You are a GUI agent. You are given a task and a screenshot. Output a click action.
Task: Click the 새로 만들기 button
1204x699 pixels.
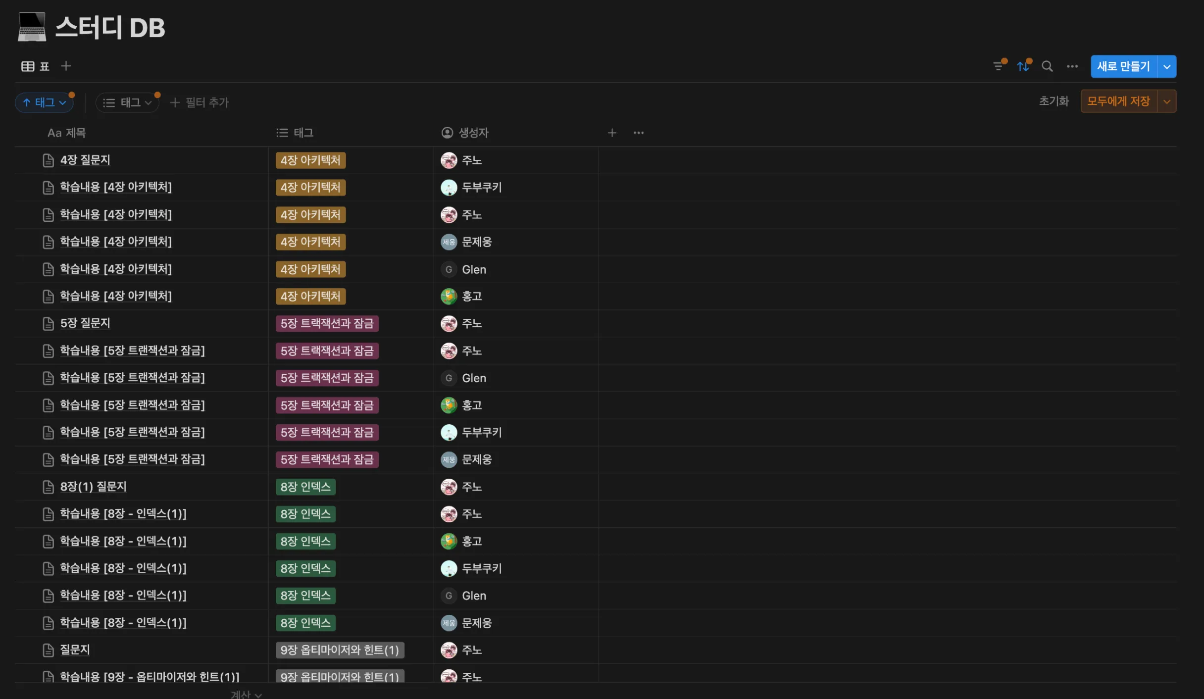point(1123,66)
